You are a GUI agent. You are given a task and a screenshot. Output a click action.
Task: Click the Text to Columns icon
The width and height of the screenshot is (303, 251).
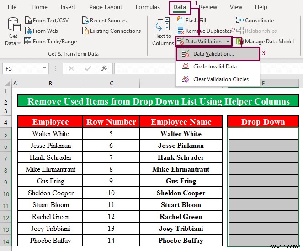pyautogui.click(x=163, y=24)
